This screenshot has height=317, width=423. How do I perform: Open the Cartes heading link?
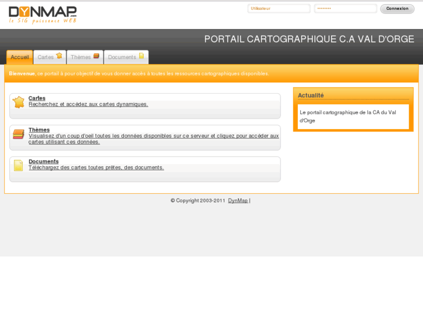(x=37, y=98)
